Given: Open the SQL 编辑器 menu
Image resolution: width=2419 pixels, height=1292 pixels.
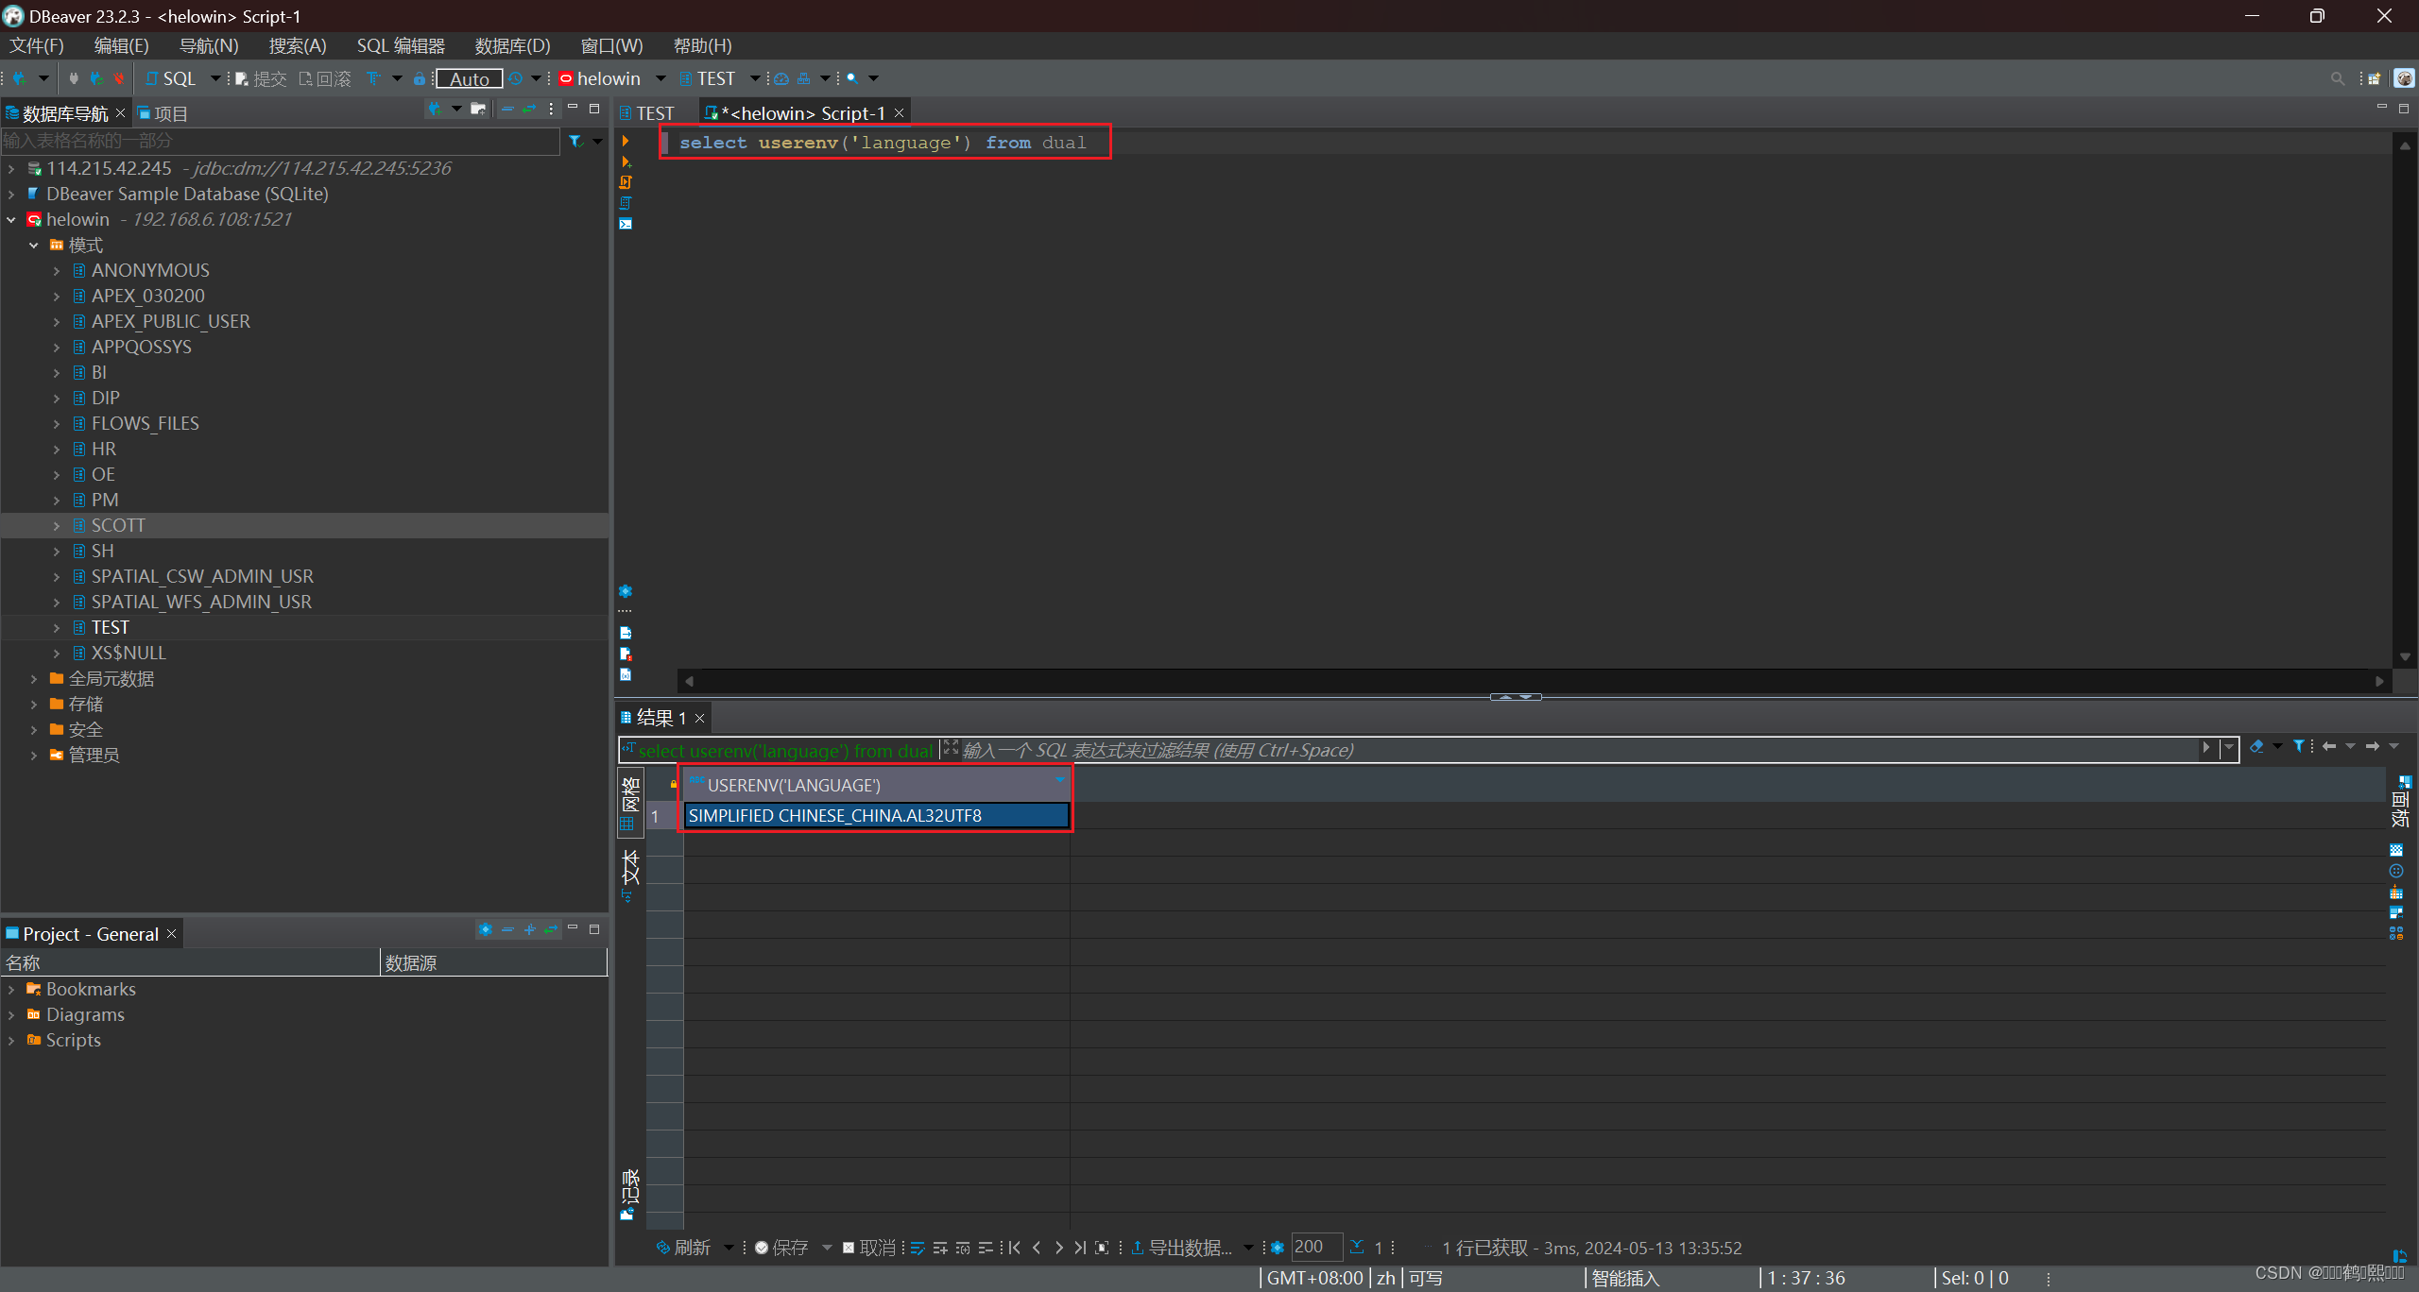Looking at the screenshot, I should point(400,45).
